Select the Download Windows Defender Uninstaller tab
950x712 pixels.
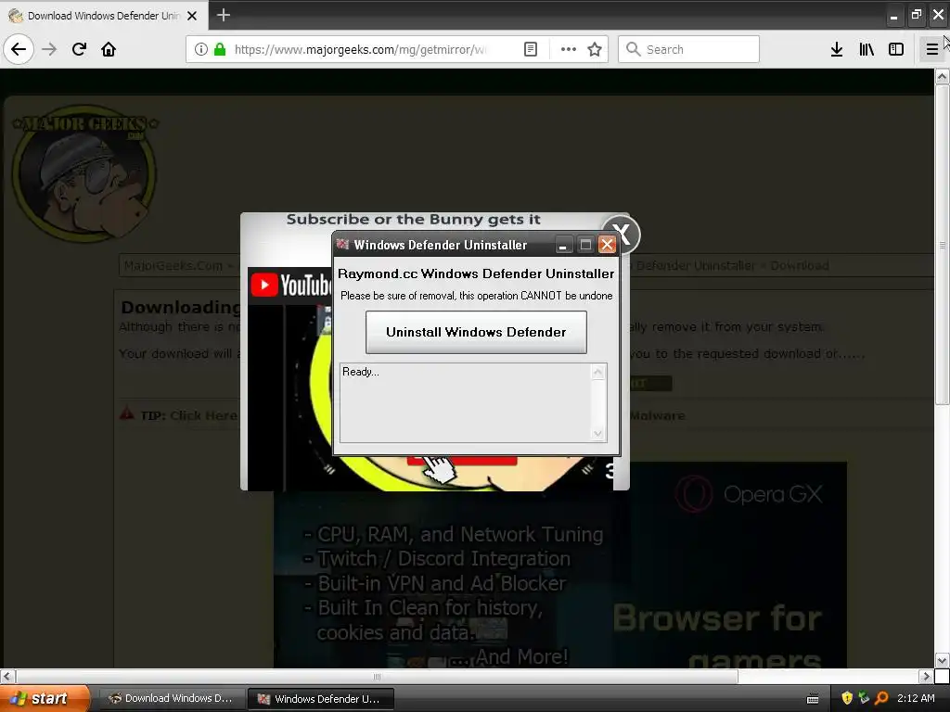(104, 16)
